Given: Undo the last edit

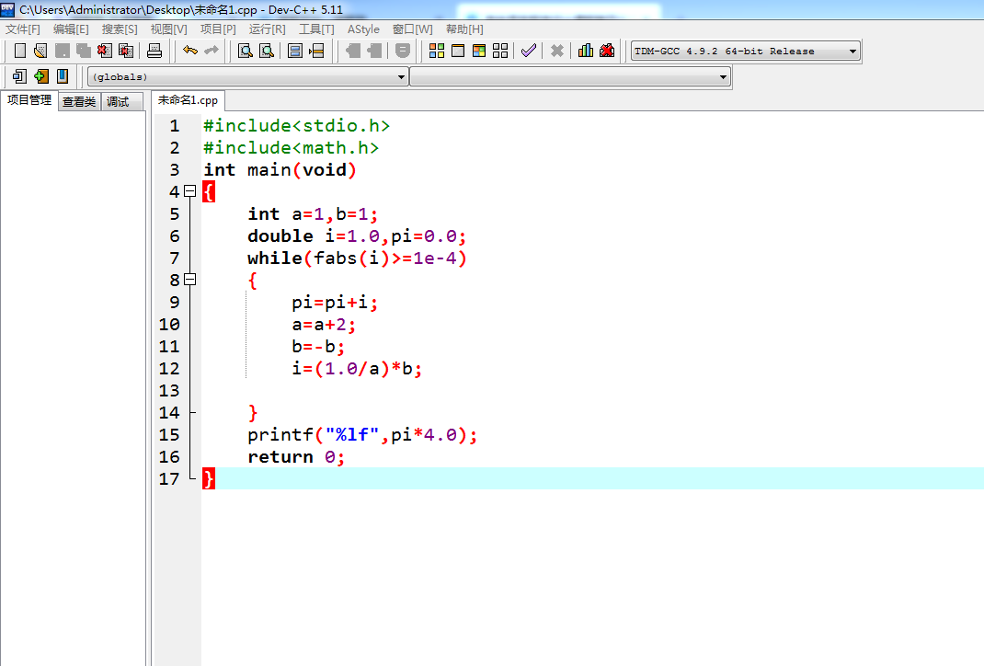Looking at the screenshot, I should click(x=190, y=51).
